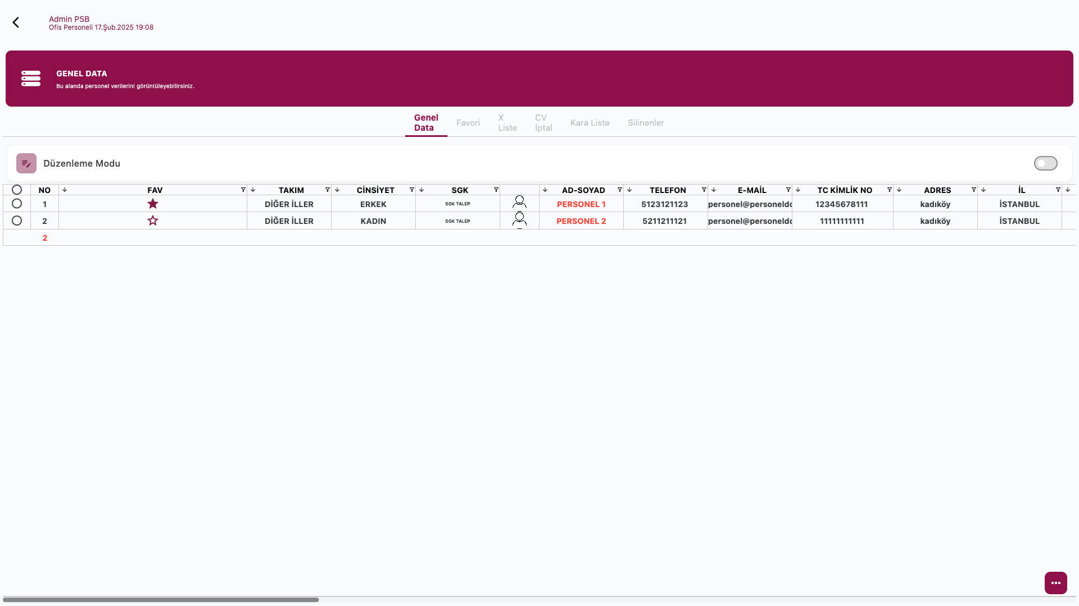The image size is (1079, 606).
Task: Switch to the Kara Liste tab
Action: tap(590, 123)
